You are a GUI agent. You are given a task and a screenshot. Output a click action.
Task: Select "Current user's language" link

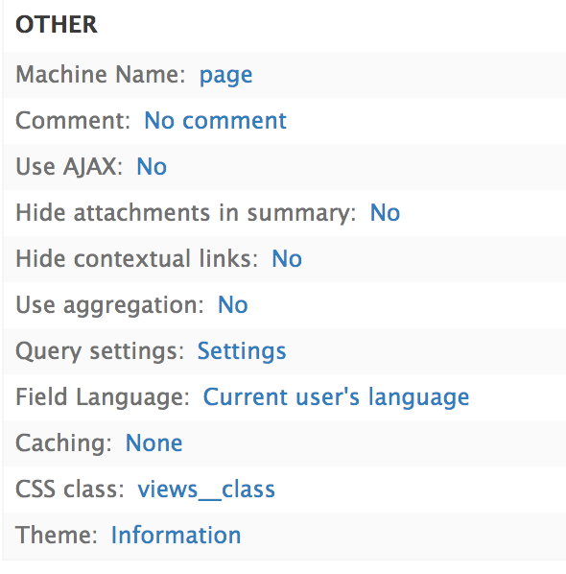(336, 397)
